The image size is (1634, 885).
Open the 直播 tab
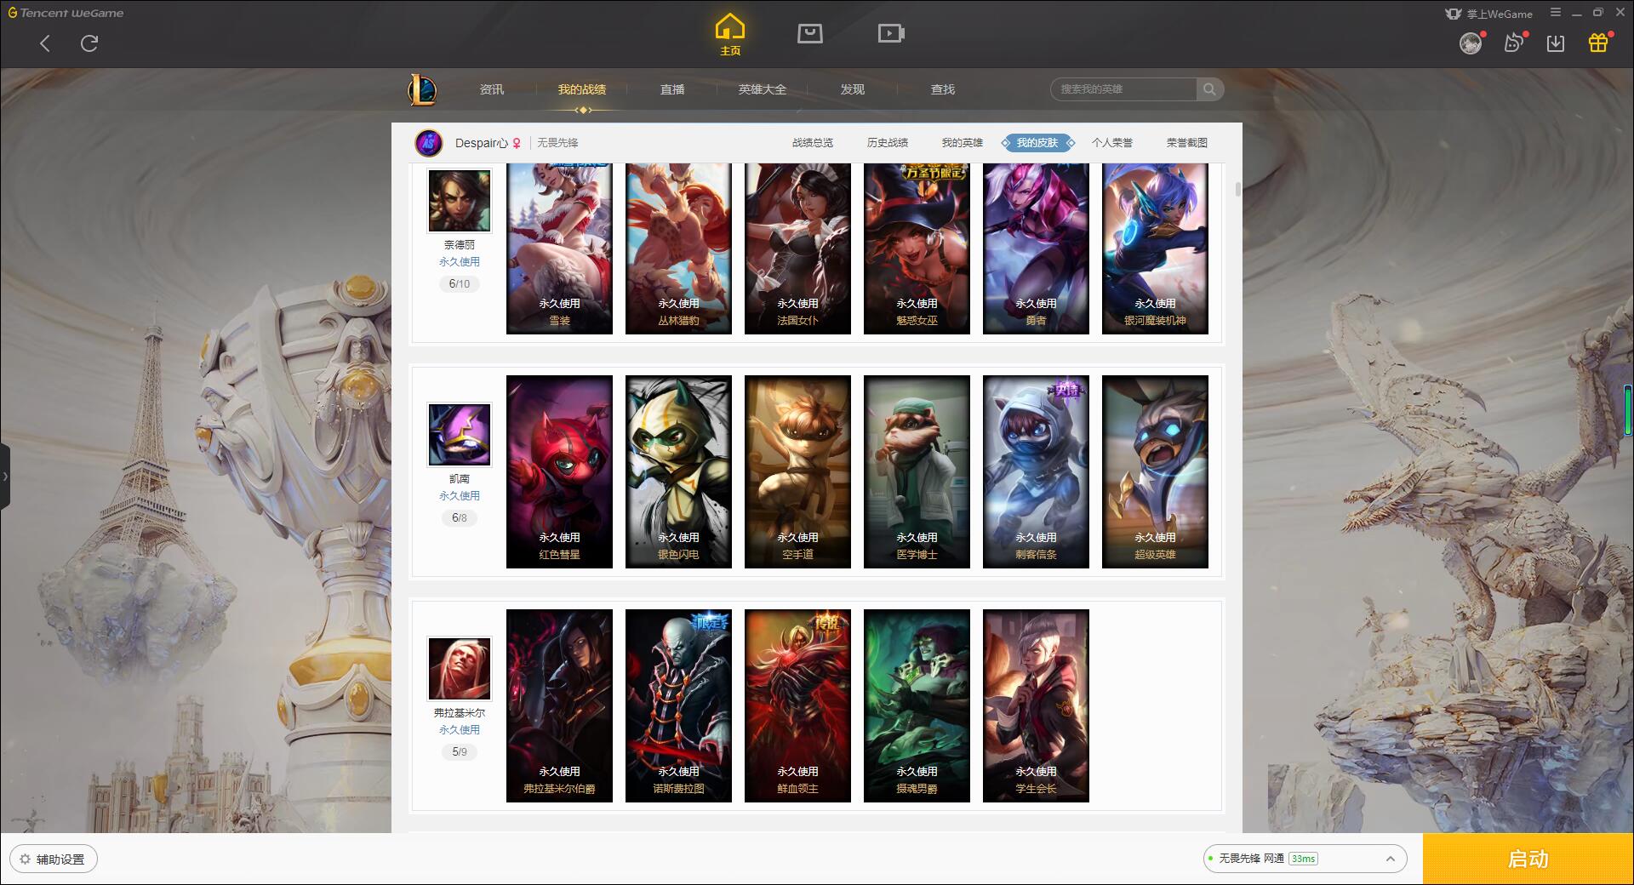(672, 89)
